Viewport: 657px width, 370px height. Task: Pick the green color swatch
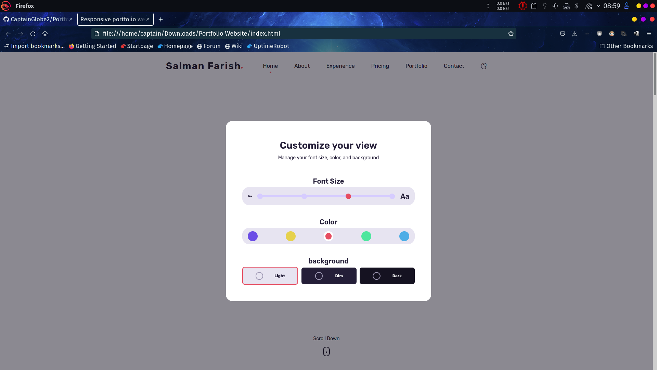(366, 236)
